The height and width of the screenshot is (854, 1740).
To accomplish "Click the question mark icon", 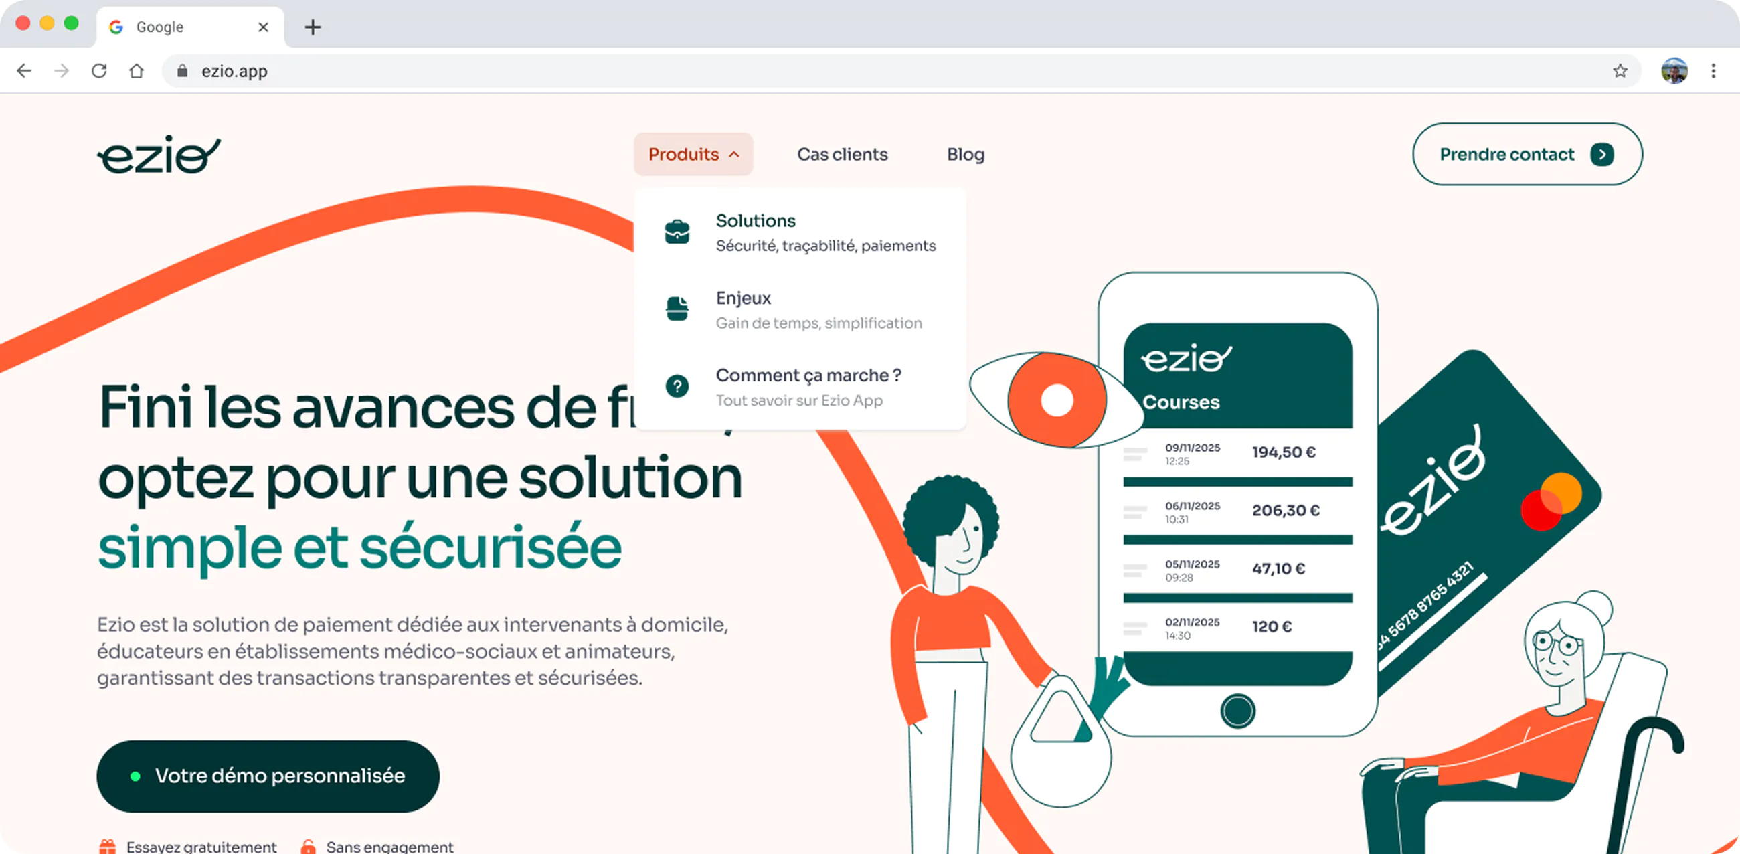I will (x=677, y=386).
